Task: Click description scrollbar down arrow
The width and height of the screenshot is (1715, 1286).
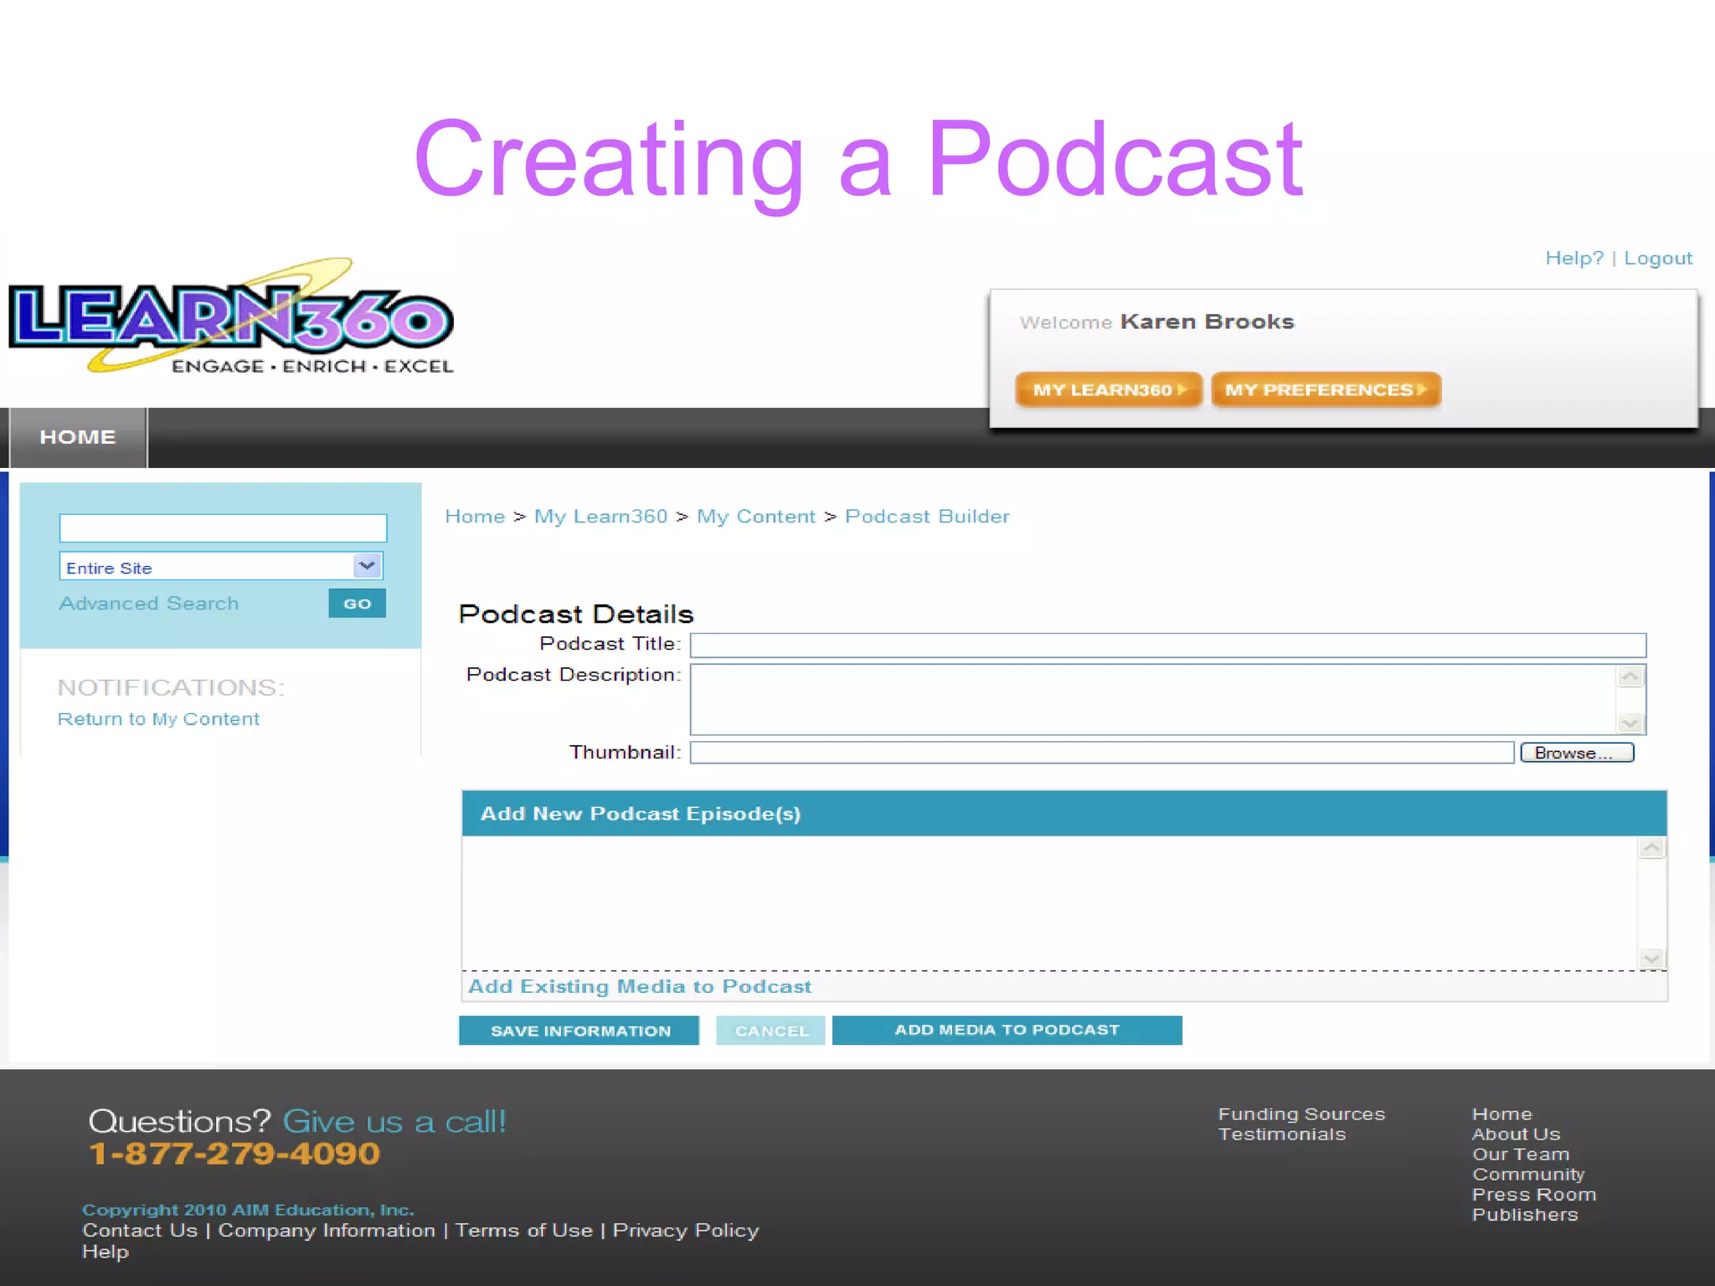Action: (1630, 723)
